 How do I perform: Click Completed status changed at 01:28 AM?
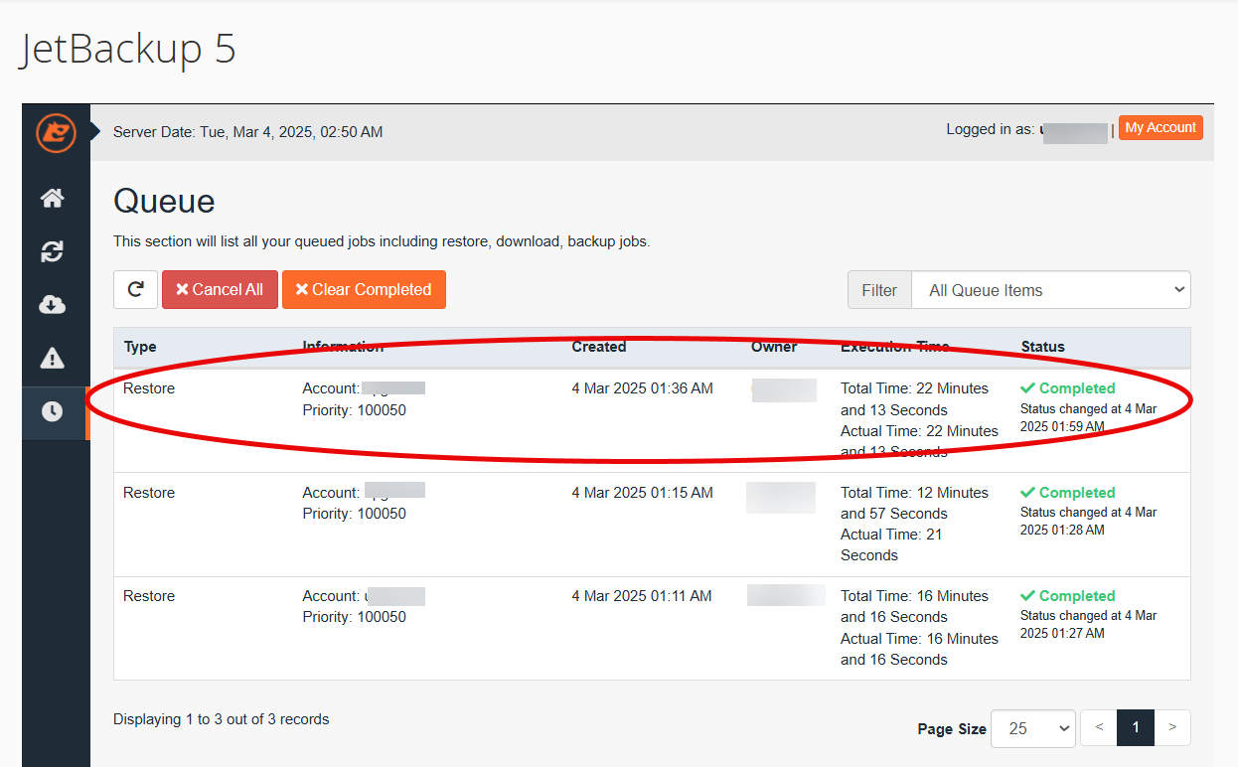tap(1088, 511)
